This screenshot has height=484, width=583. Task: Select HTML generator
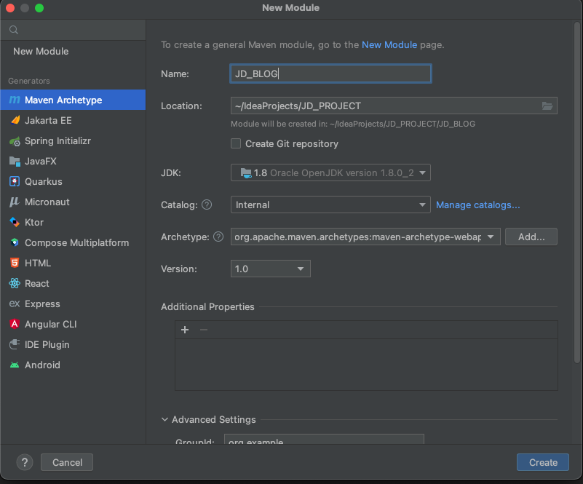[x=73, y=263]
